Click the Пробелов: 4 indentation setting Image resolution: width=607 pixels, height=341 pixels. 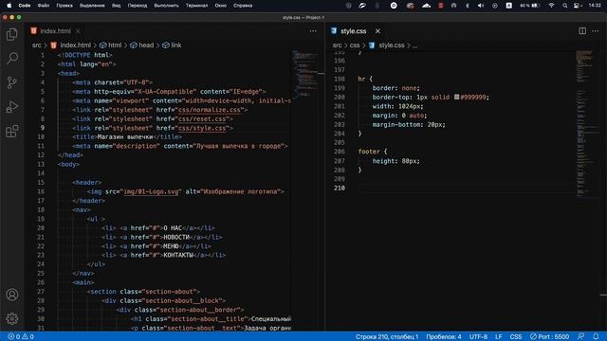click(x=444, y=337)
